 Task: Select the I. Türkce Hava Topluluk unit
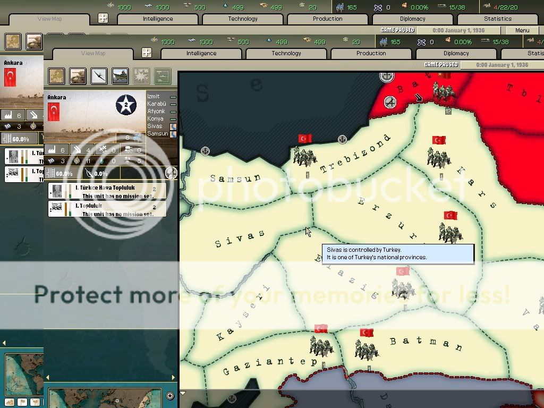pos(107,191)
